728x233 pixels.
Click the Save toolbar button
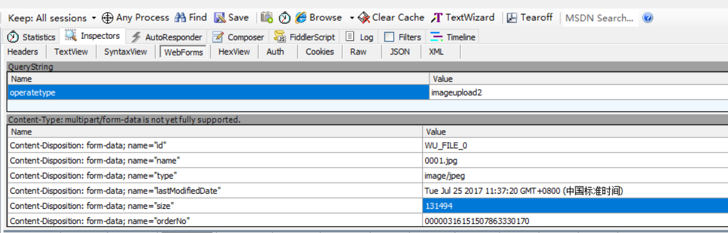pos(231,18)
